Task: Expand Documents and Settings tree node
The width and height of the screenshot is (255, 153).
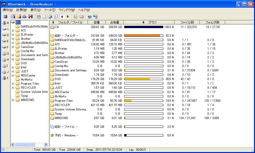Action: click(13, 55)
